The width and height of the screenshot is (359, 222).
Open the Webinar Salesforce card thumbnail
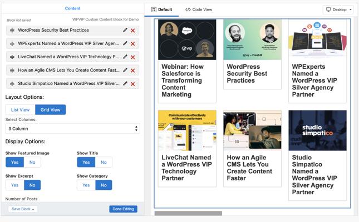click(187, 39)
